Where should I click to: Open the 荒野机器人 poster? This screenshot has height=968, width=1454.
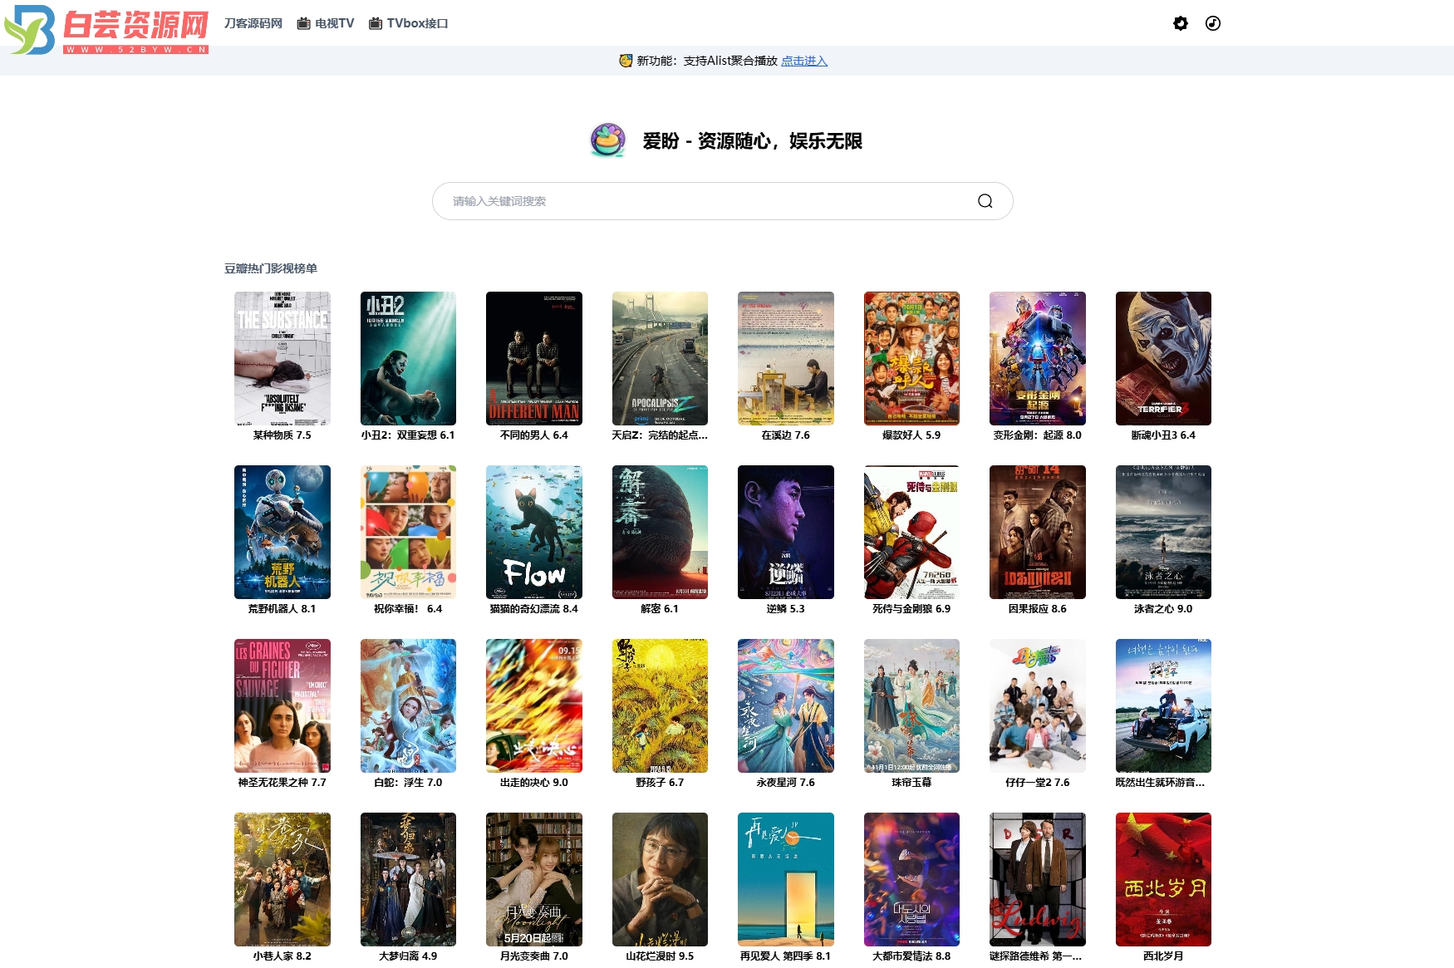pos(282,532)
